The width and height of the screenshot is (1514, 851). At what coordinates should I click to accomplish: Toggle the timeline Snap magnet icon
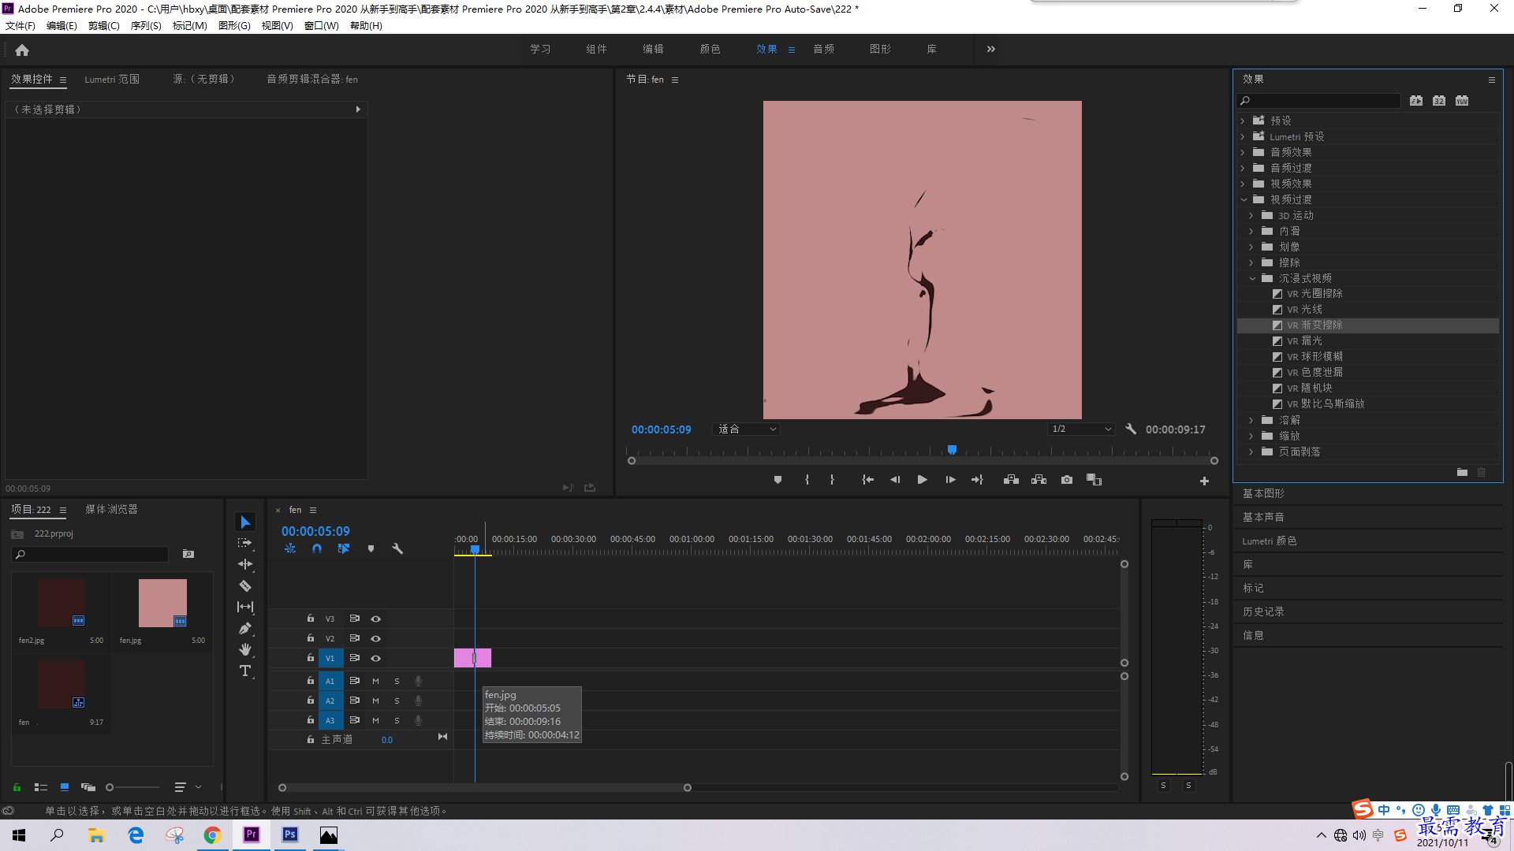317,549
